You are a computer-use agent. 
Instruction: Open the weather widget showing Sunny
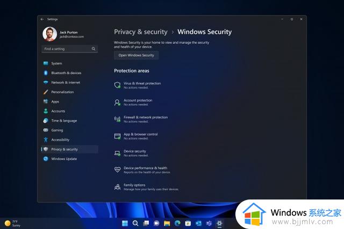(x=12, y=223)
